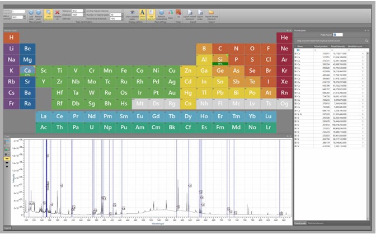Image resolution: width=376 pixels, height=234 pixels.
Task: Toggle the checkbox below the Database field
Action: tap(84, 18)
